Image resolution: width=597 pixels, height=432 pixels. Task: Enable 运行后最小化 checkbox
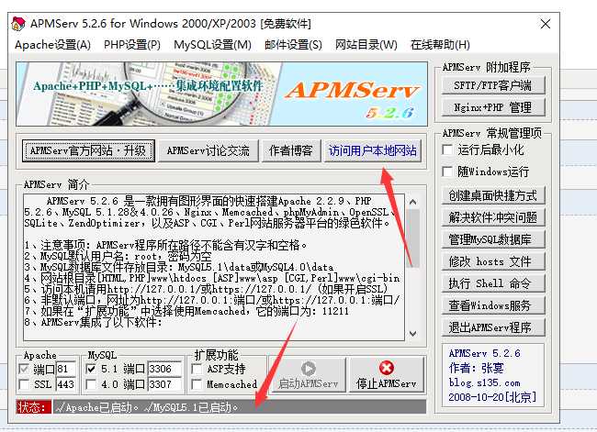[x=448, y=150]
